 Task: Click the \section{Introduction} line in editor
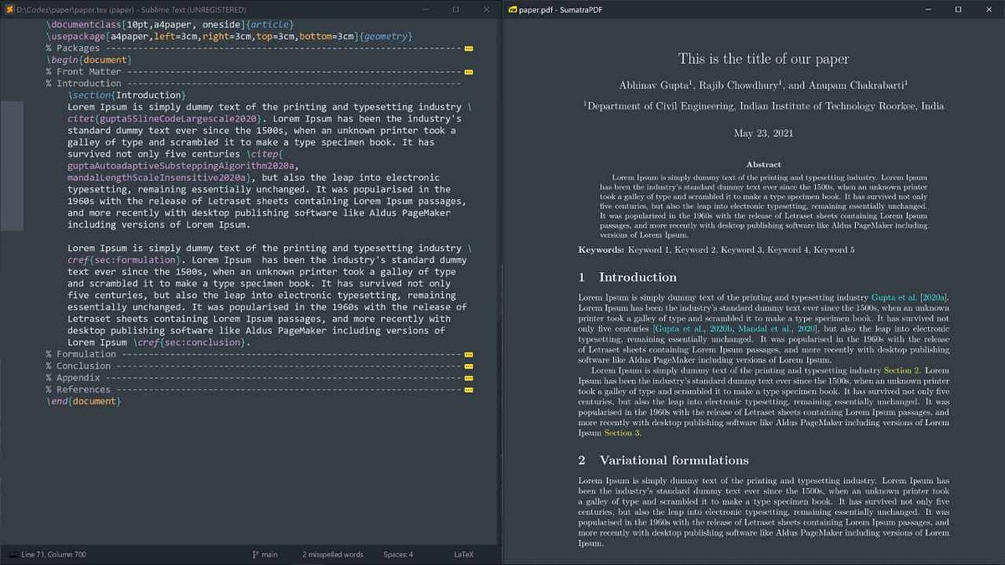click(x=126, y=95)
